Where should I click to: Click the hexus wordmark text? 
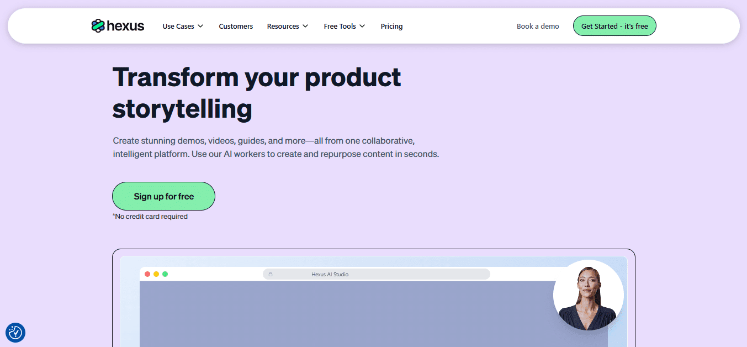[126, 26]
